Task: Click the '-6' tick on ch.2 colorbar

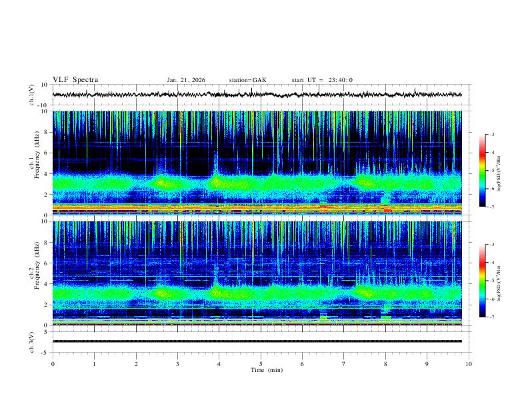Action: point(492,299)
